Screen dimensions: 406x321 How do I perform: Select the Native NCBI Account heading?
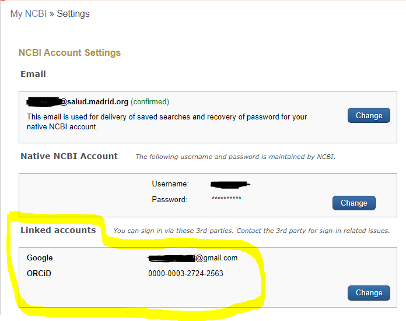69,156
